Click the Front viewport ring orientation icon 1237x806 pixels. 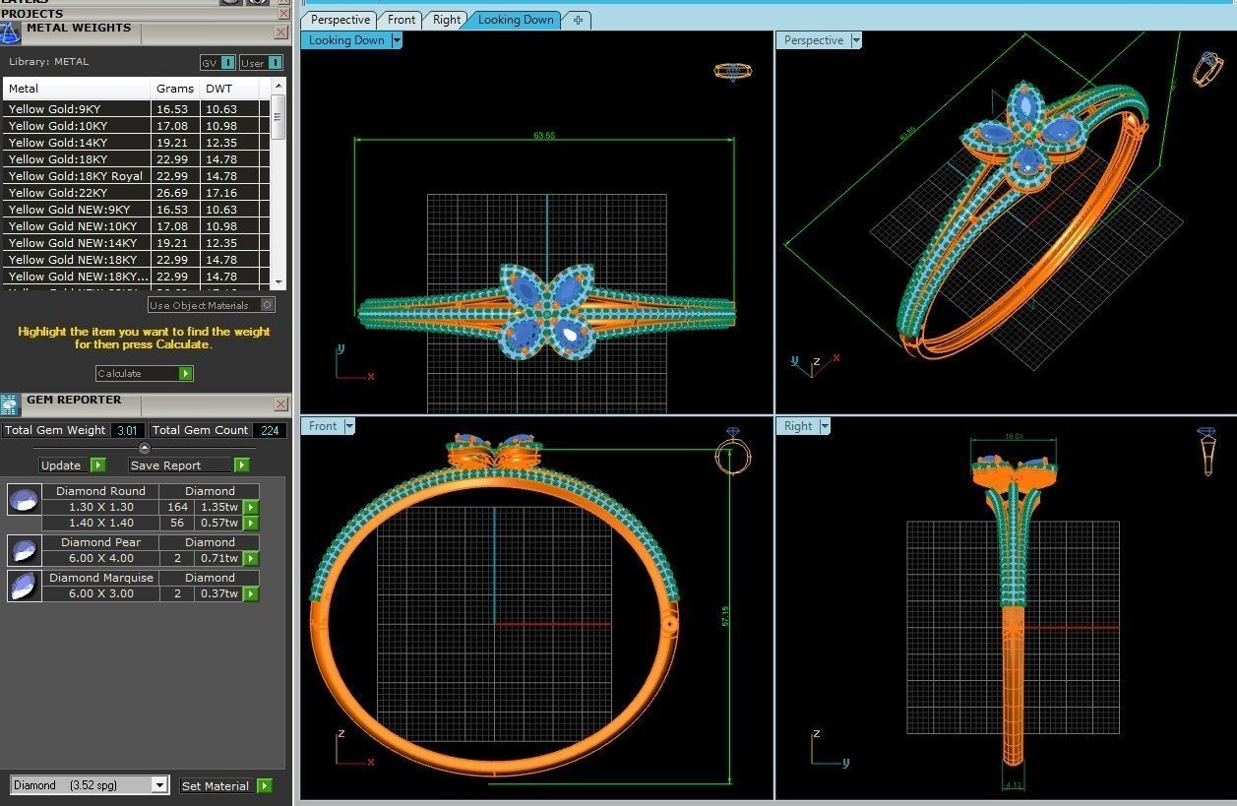(x=732, y=452)
